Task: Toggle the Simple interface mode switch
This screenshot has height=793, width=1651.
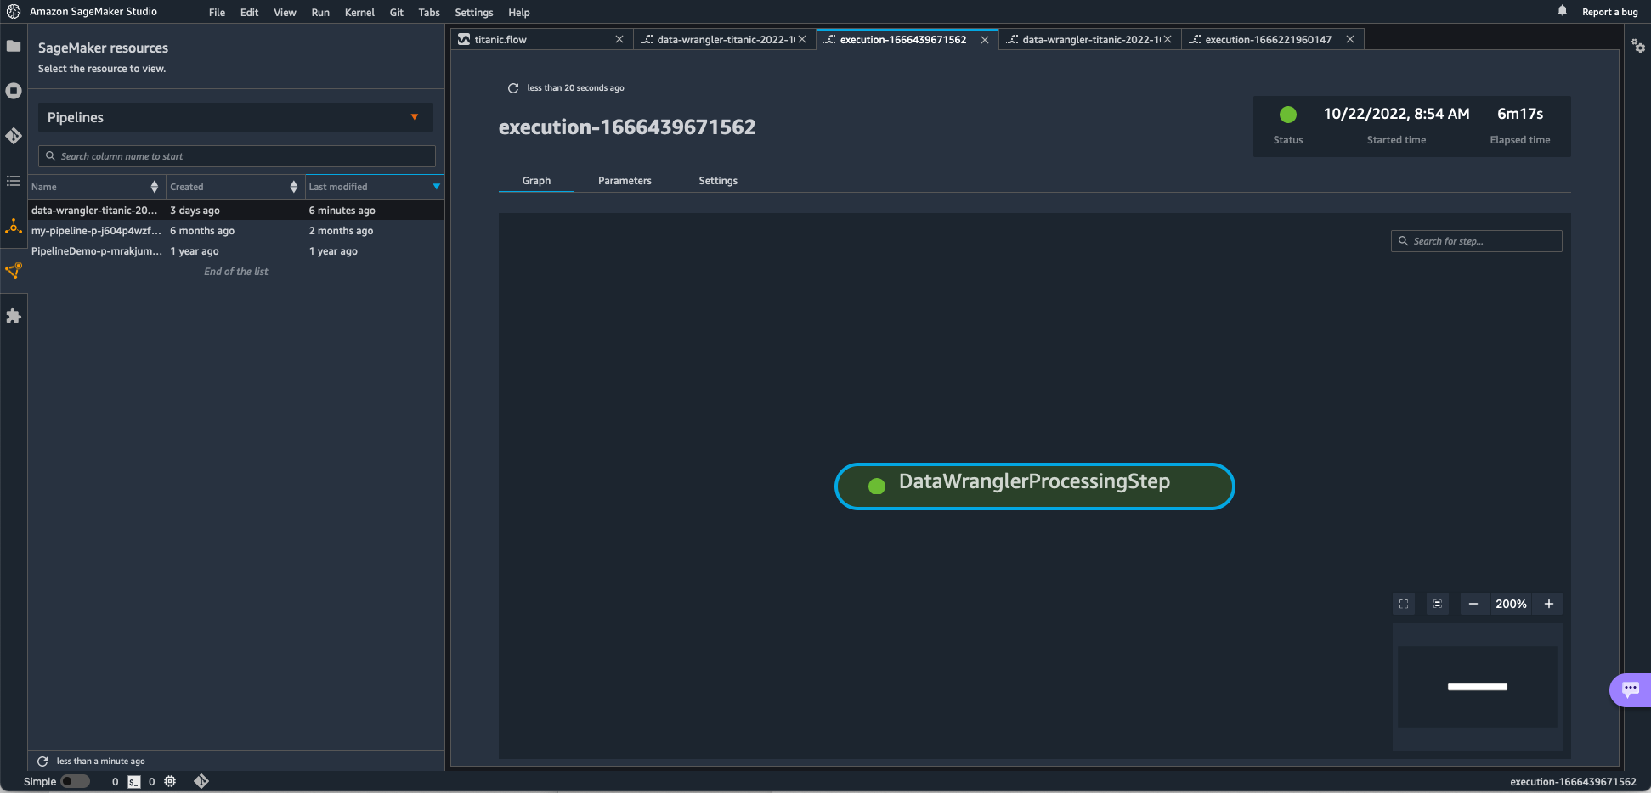Action: click(75, 782)
